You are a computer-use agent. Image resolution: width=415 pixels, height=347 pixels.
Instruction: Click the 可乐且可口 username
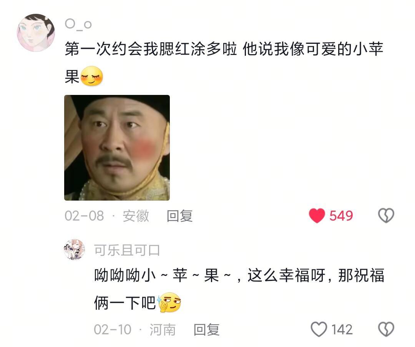[127, 250]
